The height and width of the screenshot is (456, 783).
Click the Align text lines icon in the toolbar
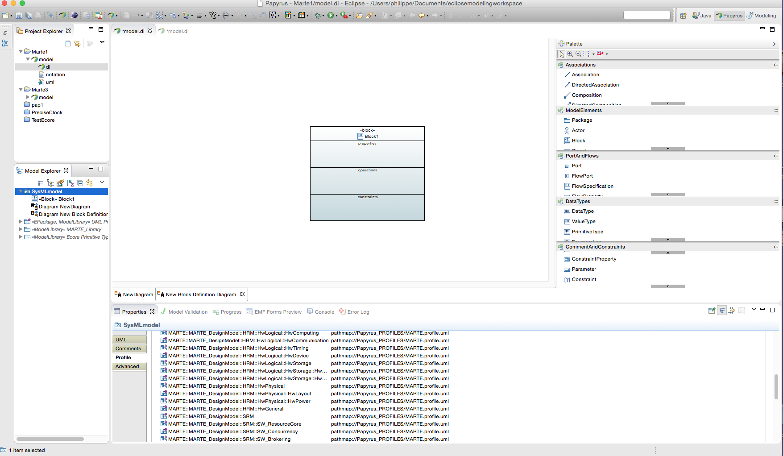click(199, 15)
